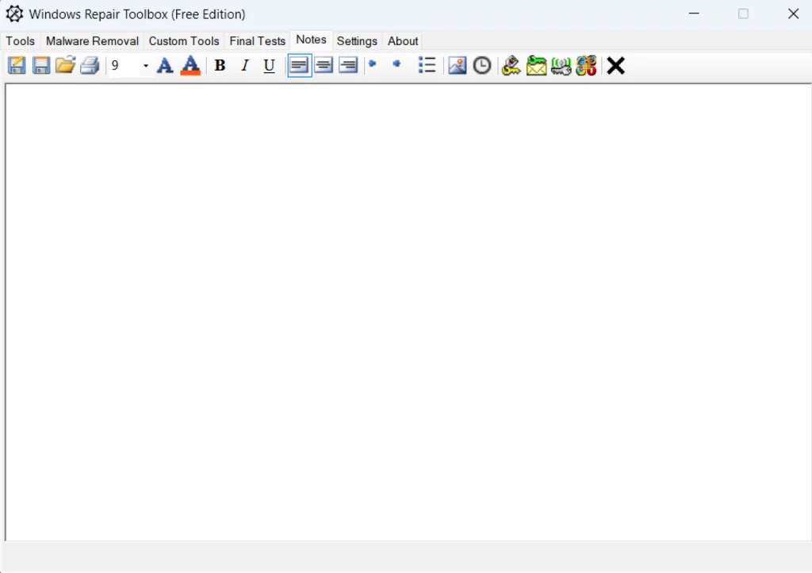Open a notes file with folder icon

[x=65, y=66]
